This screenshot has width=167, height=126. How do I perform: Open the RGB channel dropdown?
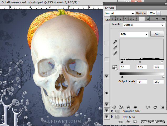(x=134, y=34)
